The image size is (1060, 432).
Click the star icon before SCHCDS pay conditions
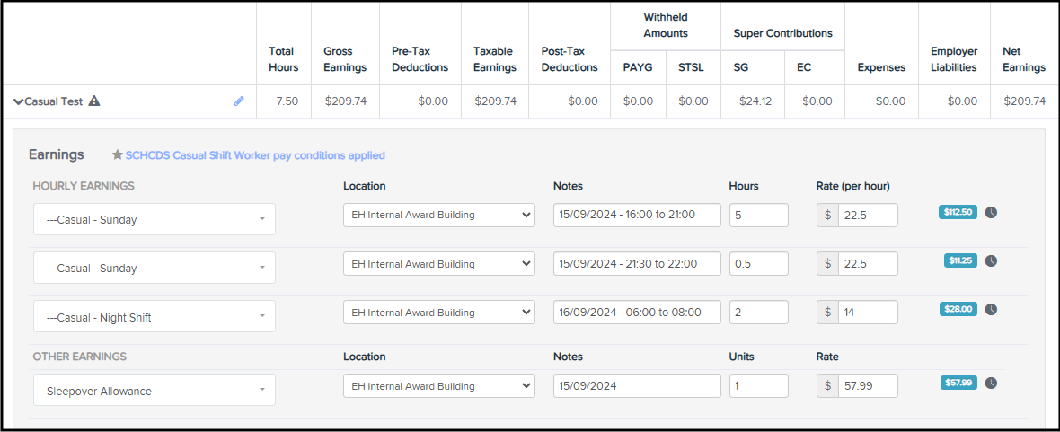pyautogui.click(x=117, y=155)
